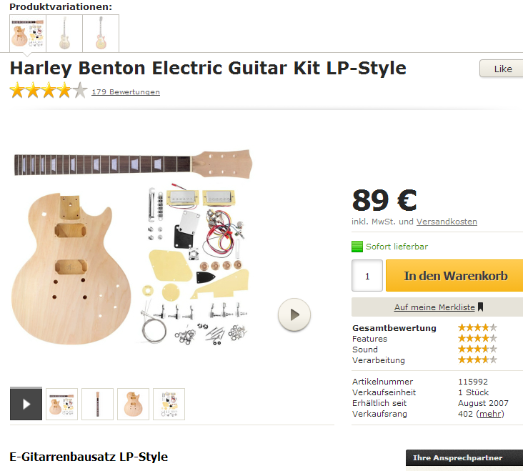523x471 pixels.
Task: Click the quantity input field
Action: [x=367, y=276]
